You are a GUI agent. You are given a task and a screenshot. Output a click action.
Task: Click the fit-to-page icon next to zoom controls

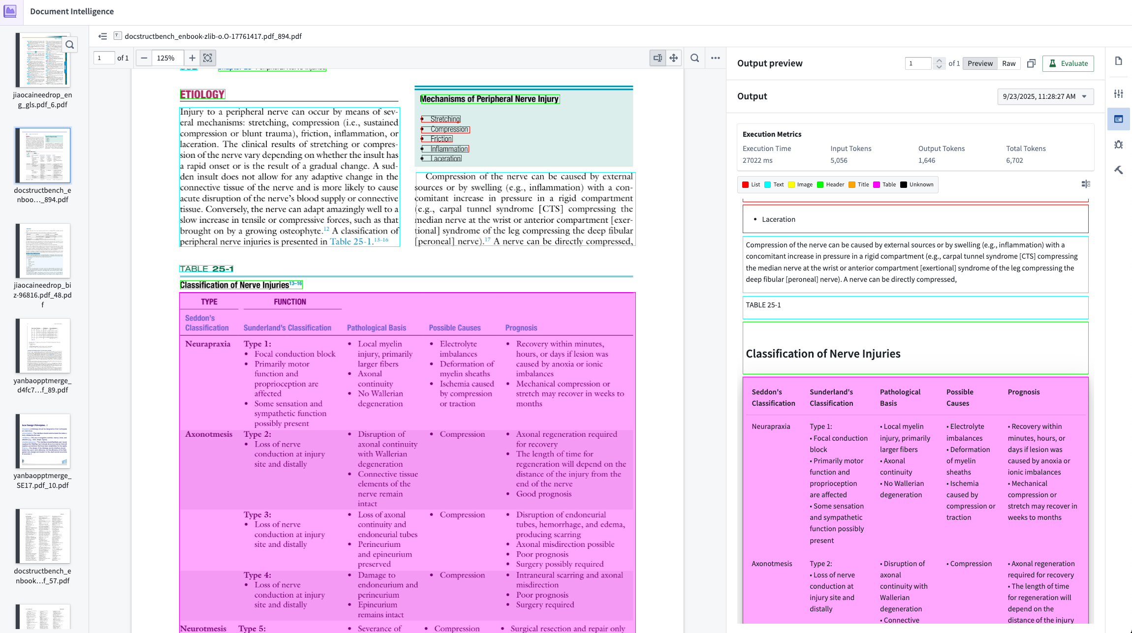208,58
